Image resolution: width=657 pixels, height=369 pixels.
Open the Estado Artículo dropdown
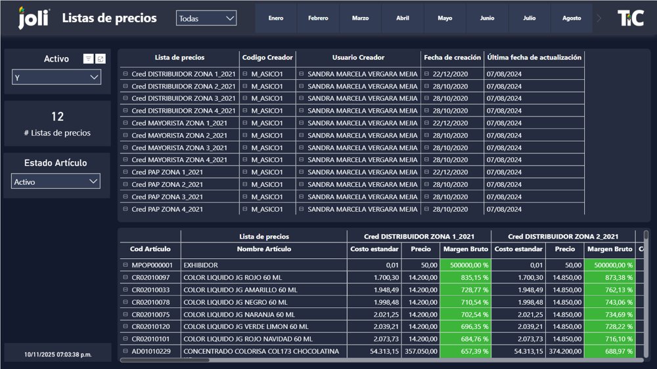click(56, 182)
